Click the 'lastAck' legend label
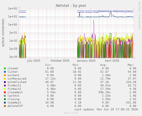This screenshot has width=142, height=116. click(13, 96)
